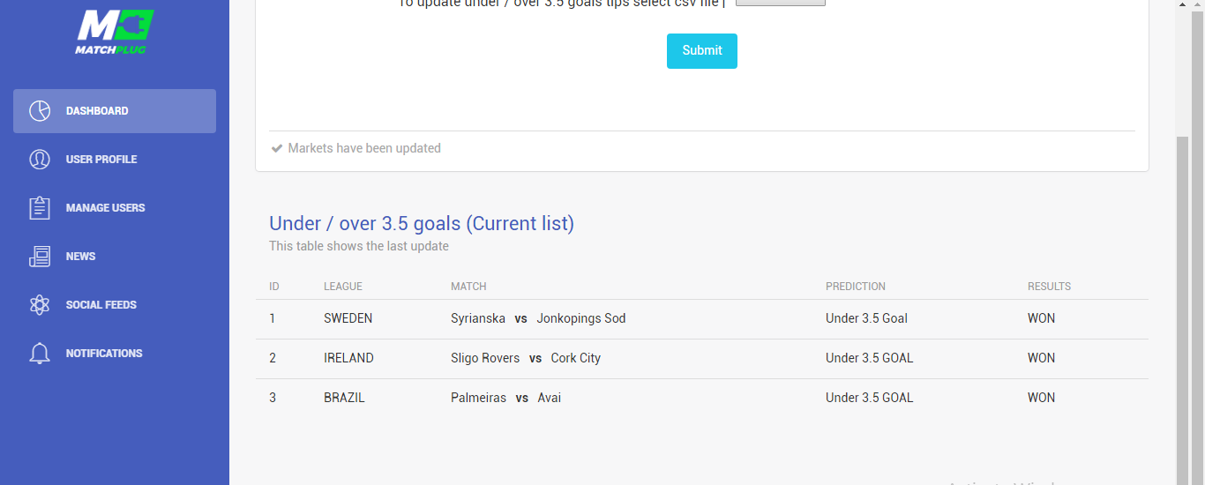Click the MatchPlug logo
The image size is (1205, 485).
pos(114,33)
